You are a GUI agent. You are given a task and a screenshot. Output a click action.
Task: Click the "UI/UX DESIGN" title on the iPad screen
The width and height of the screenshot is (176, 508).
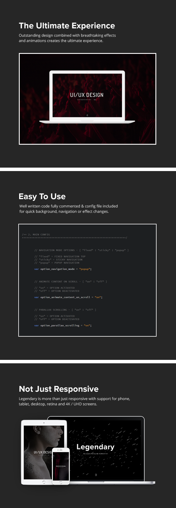(43, 452)
